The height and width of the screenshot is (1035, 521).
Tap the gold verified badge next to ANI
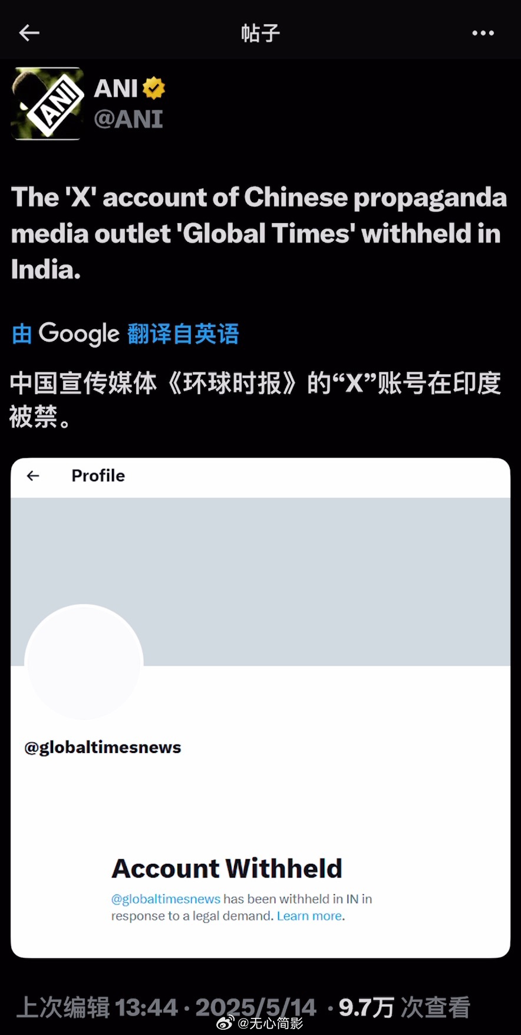tap(154, 89)
